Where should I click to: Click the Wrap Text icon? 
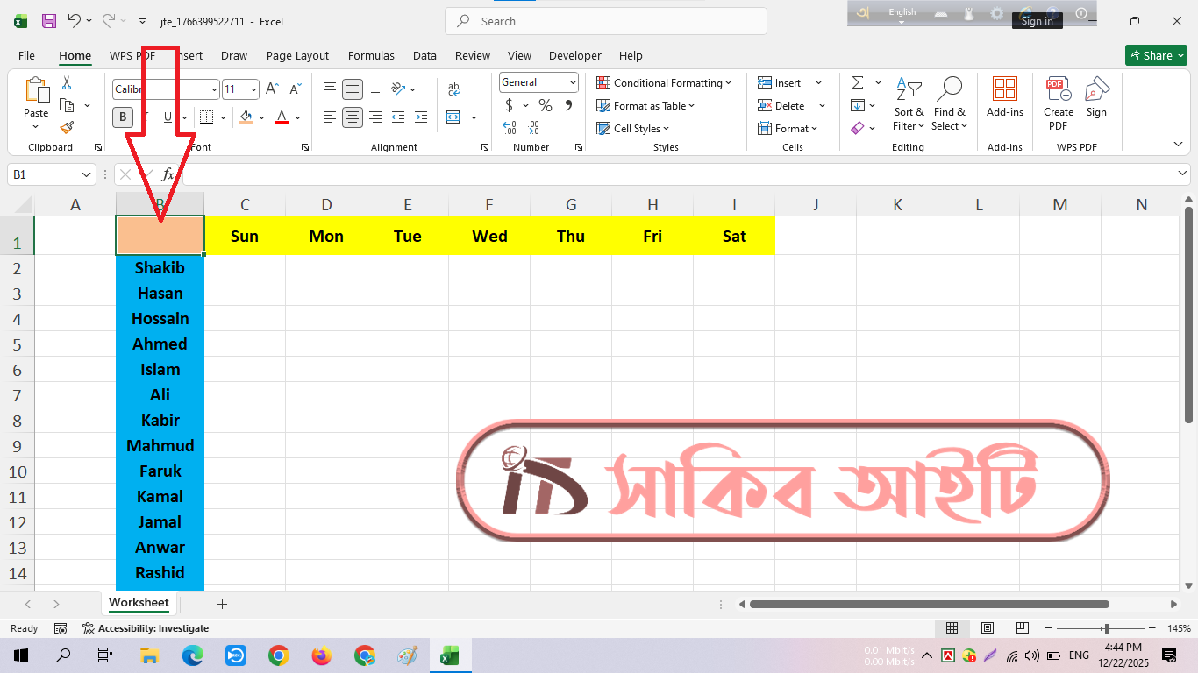pyautogui.click(x=453, y=89)
